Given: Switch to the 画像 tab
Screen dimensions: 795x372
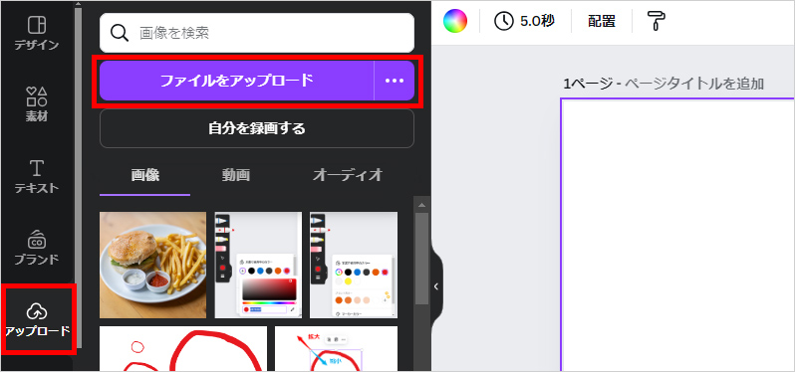Looking at the screenshot, I should point(145,175).
